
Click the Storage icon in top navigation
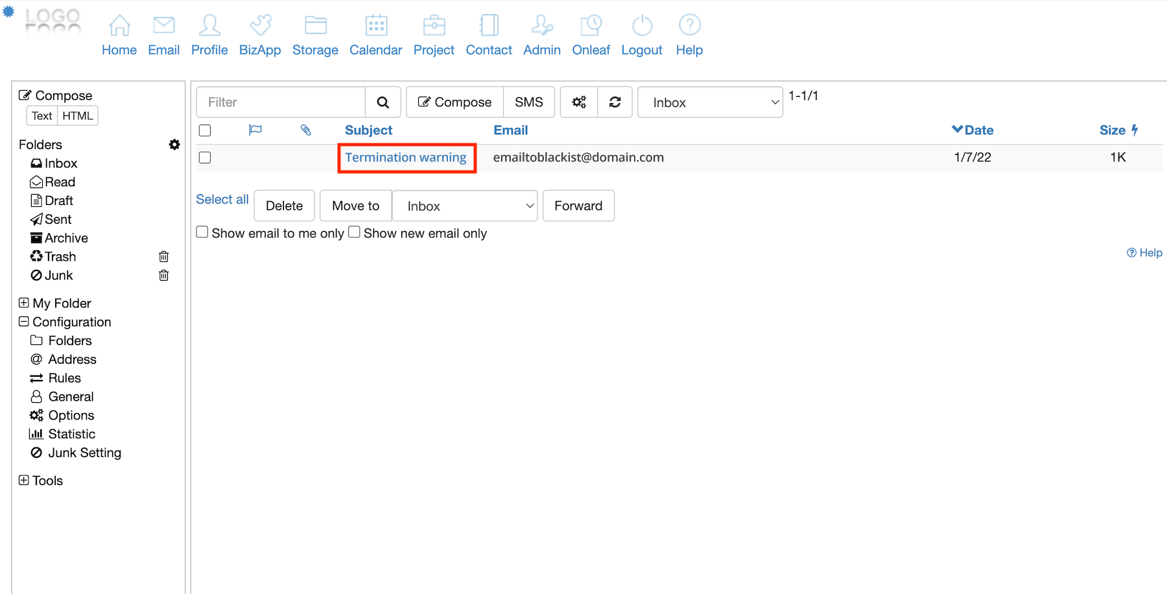[x=315, y=26]
